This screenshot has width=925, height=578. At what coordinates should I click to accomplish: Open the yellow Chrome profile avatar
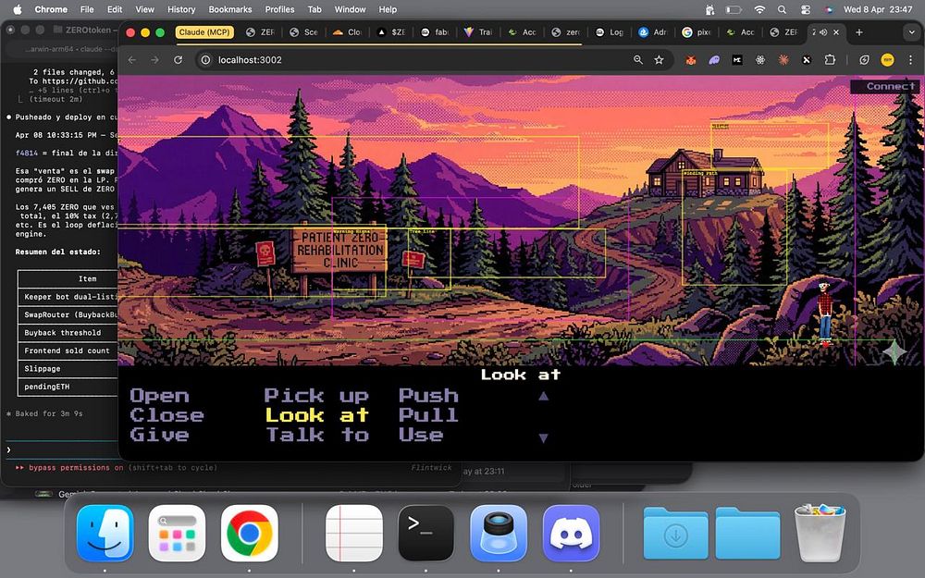click(887, 59)
